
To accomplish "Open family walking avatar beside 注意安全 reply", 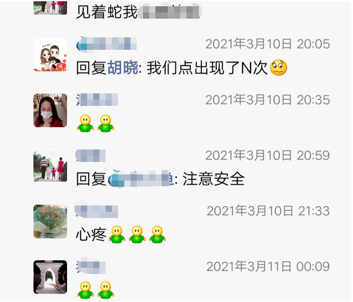I will (50, 166).
